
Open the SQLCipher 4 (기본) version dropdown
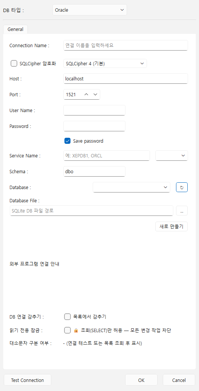point(105,63)
